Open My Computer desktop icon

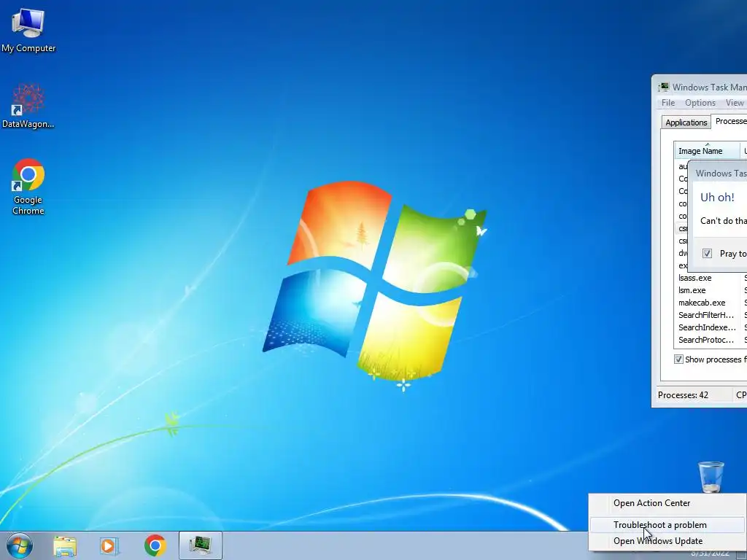28,31
